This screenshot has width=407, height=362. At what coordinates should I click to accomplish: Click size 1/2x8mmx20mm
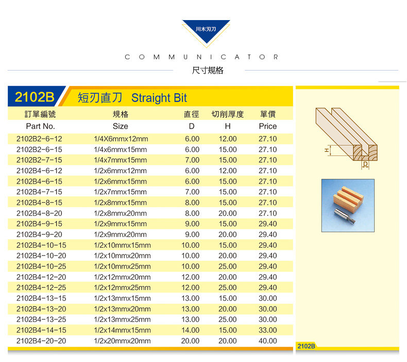(121, 213)
